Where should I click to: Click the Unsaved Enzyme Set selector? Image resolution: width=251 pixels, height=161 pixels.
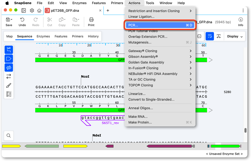click(224, 154)
